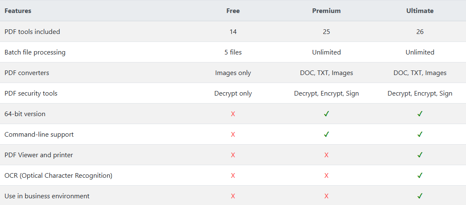466x205 pixels.
Task: Click the Features column header
Action: tap(18, 11)
